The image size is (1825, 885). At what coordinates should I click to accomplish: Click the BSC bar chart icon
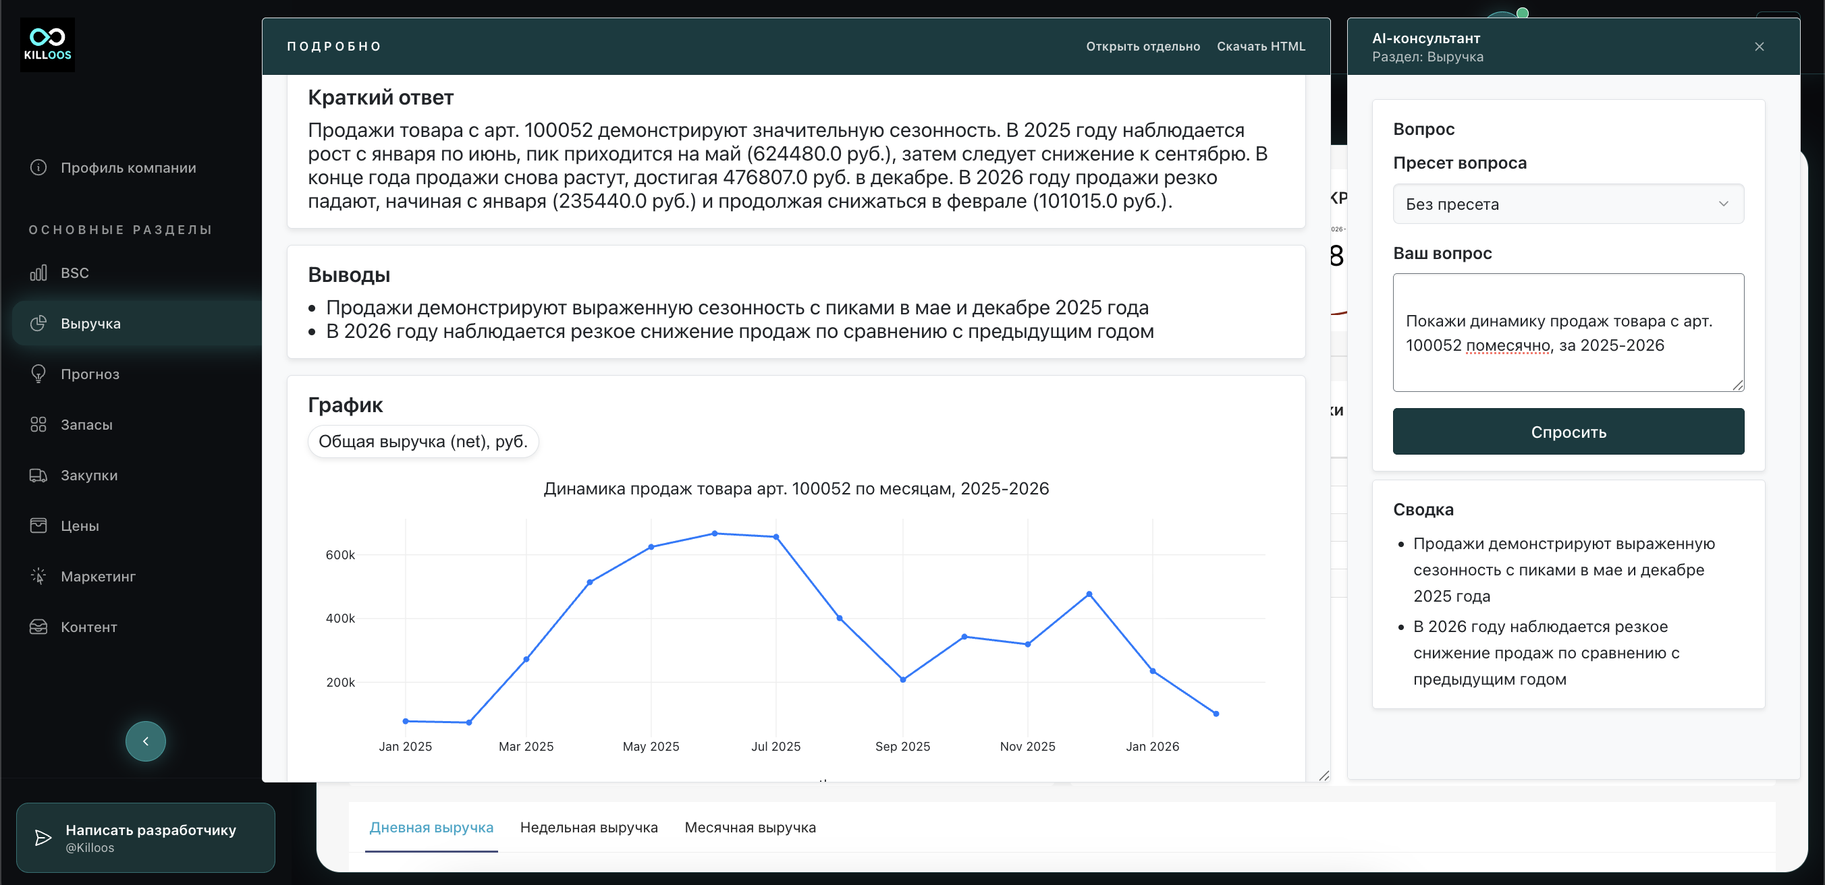click(x=38, y=273)
